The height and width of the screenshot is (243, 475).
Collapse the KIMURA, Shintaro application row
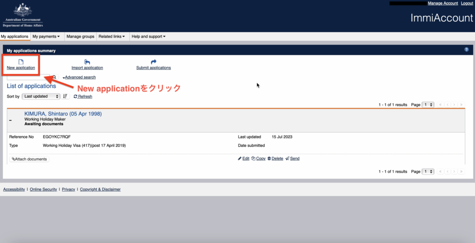tap(11, 120)
